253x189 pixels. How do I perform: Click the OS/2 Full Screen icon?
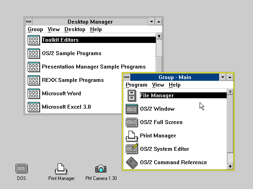[132, 122]
